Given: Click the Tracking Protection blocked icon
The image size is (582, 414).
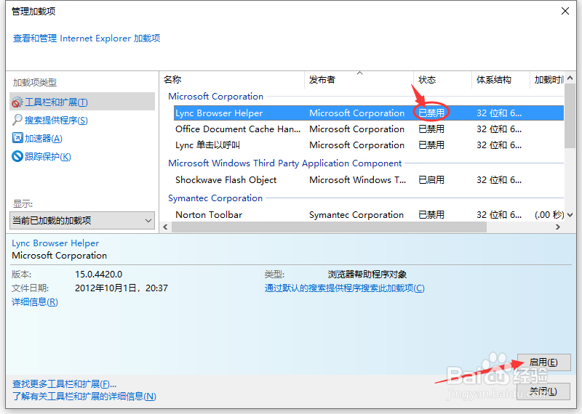Looking at the screenshot, I should point(17,156).
